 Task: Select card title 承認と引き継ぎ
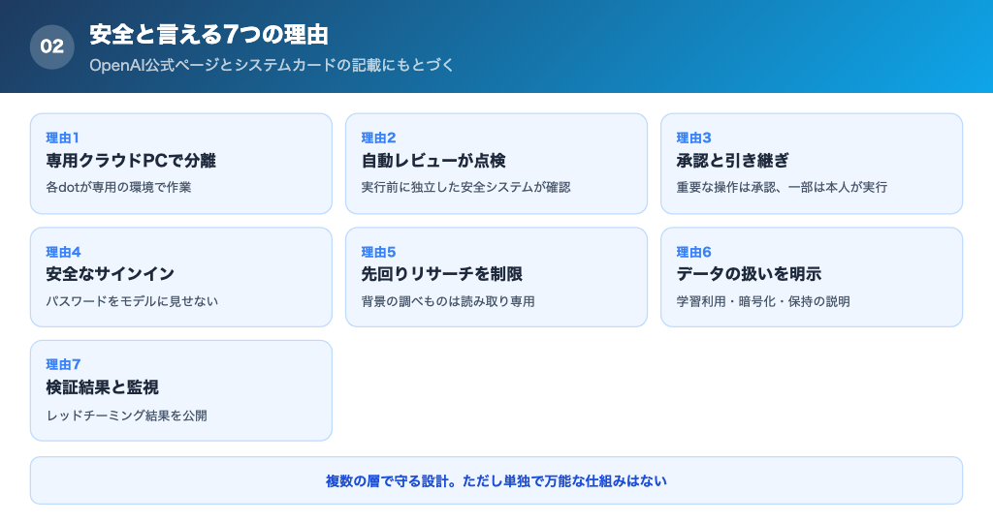coord(732,161)
